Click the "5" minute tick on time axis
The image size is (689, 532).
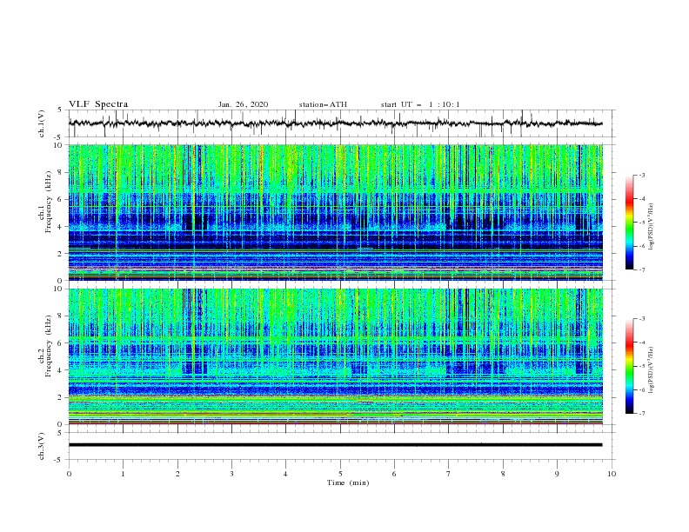click(340, 474)
